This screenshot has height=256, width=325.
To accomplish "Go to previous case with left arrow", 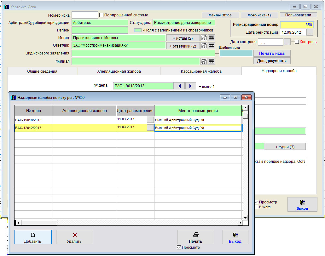I will 179,86.
